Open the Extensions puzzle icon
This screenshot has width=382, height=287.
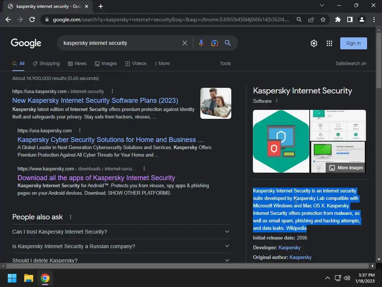(x=338, y=19)
